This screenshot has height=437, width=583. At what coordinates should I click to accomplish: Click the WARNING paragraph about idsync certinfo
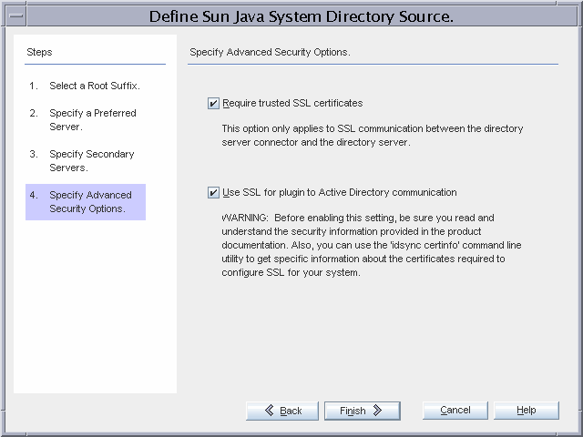click(372, 245)
